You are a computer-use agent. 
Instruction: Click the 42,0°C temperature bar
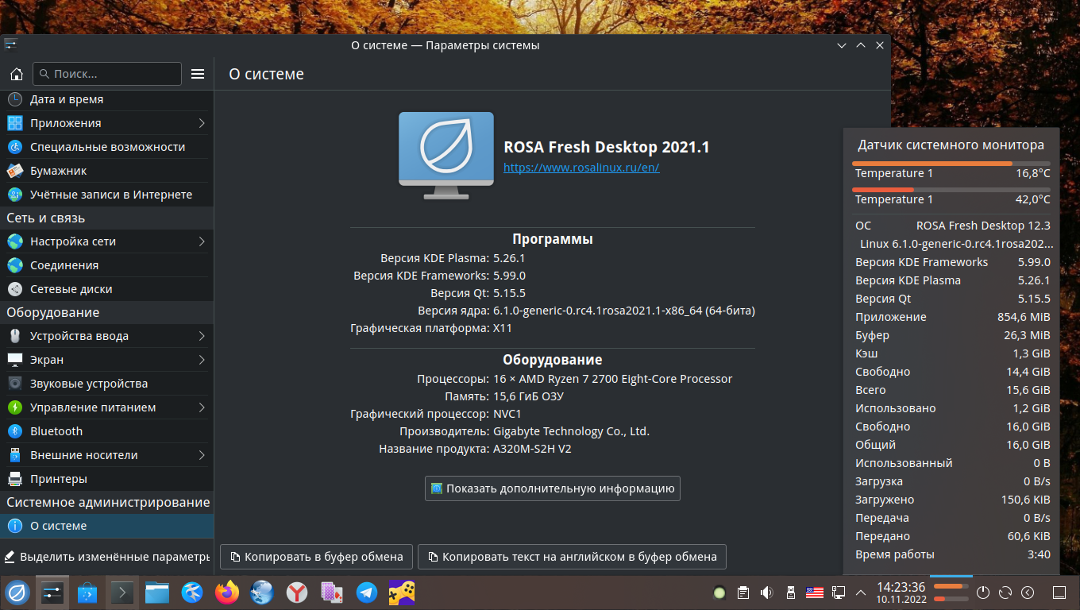click(x=951, y=190)
